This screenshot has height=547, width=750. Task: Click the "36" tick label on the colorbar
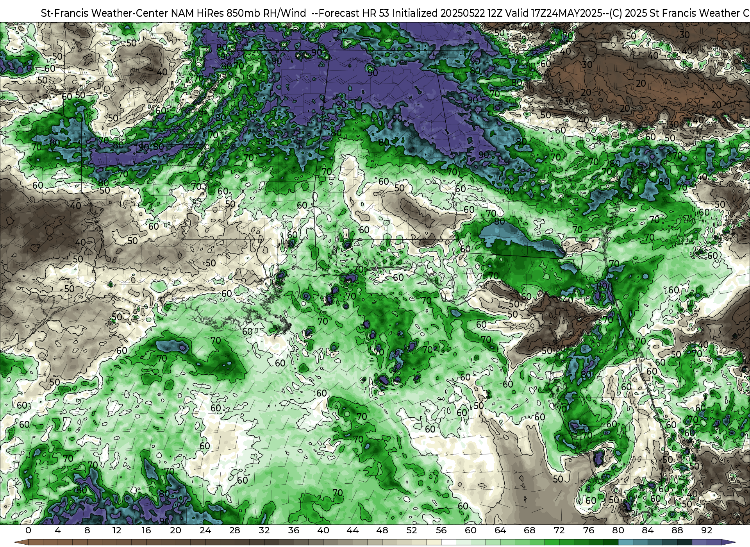294,530
